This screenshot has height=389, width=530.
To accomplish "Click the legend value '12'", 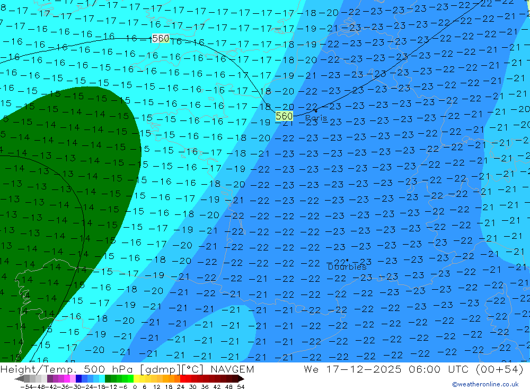I will (x=157, y=387).
